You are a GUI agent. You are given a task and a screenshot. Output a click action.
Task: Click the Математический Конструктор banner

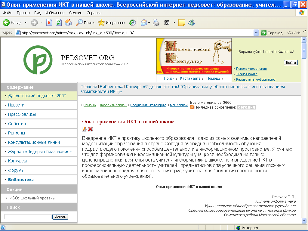click(194, 56)
